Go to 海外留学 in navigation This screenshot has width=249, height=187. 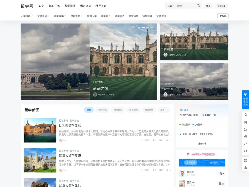[133, 16]
